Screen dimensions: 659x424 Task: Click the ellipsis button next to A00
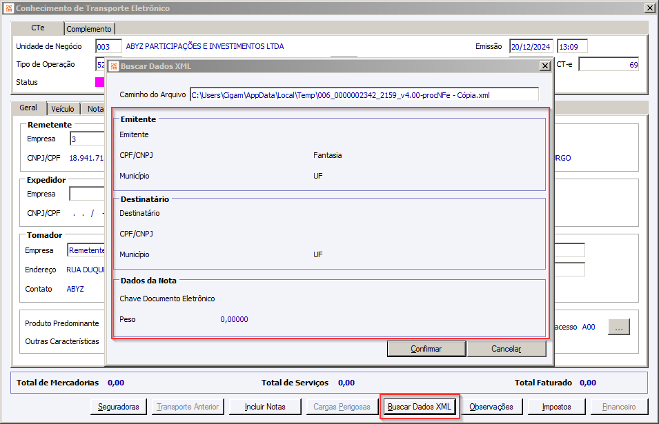click(619, 327)
